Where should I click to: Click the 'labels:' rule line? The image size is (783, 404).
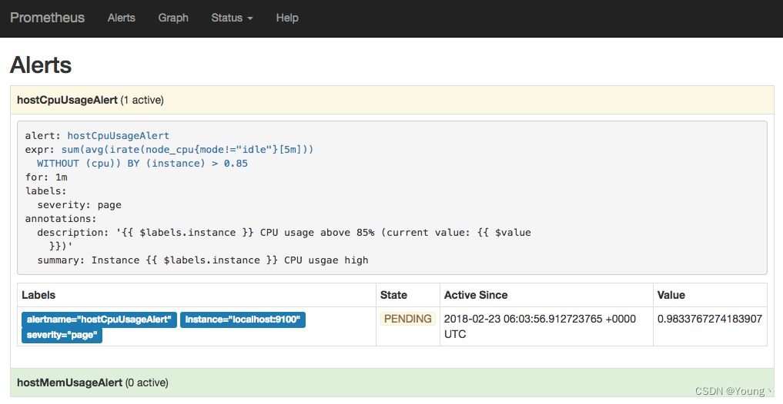(46, 190)
